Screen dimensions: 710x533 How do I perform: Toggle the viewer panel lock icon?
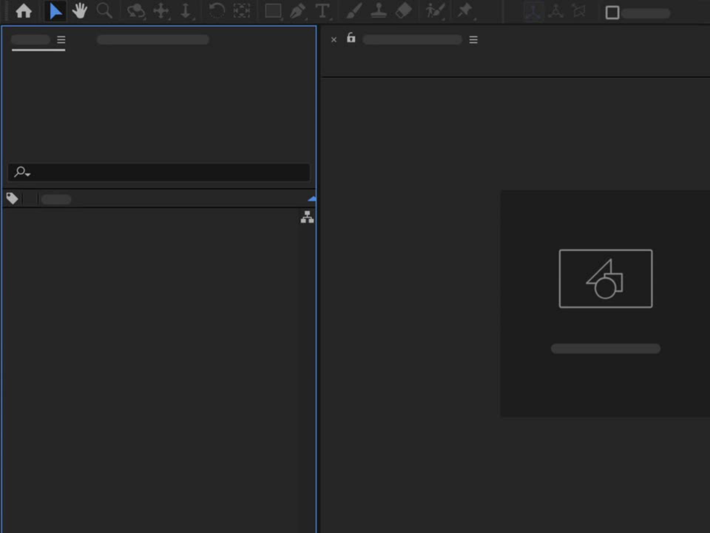click(x=351, y=38)
